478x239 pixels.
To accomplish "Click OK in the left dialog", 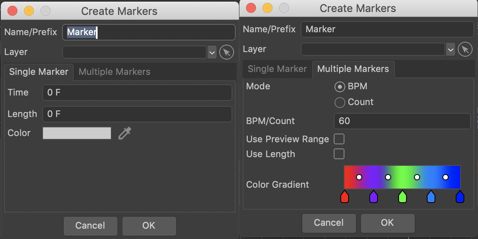I will click(x=149, y=226).
